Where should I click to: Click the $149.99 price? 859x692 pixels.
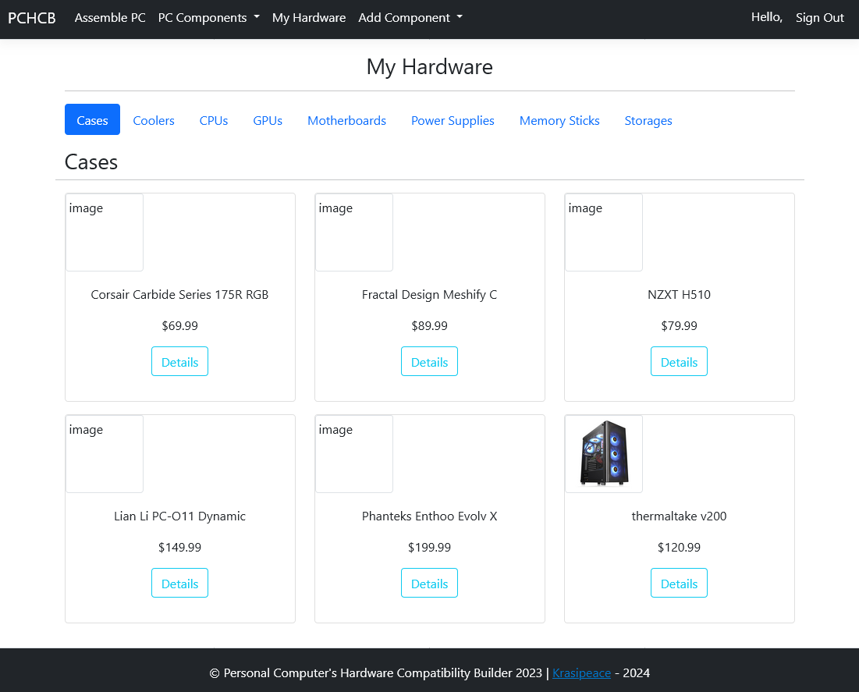(179, 548)
